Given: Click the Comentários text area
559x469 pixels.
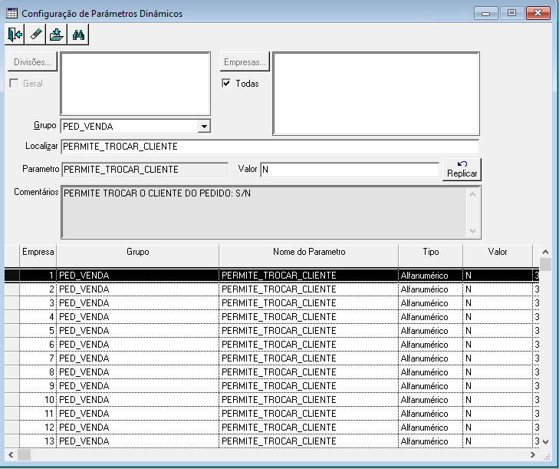Looking at the screenshot, I should [x=264, y=212].
